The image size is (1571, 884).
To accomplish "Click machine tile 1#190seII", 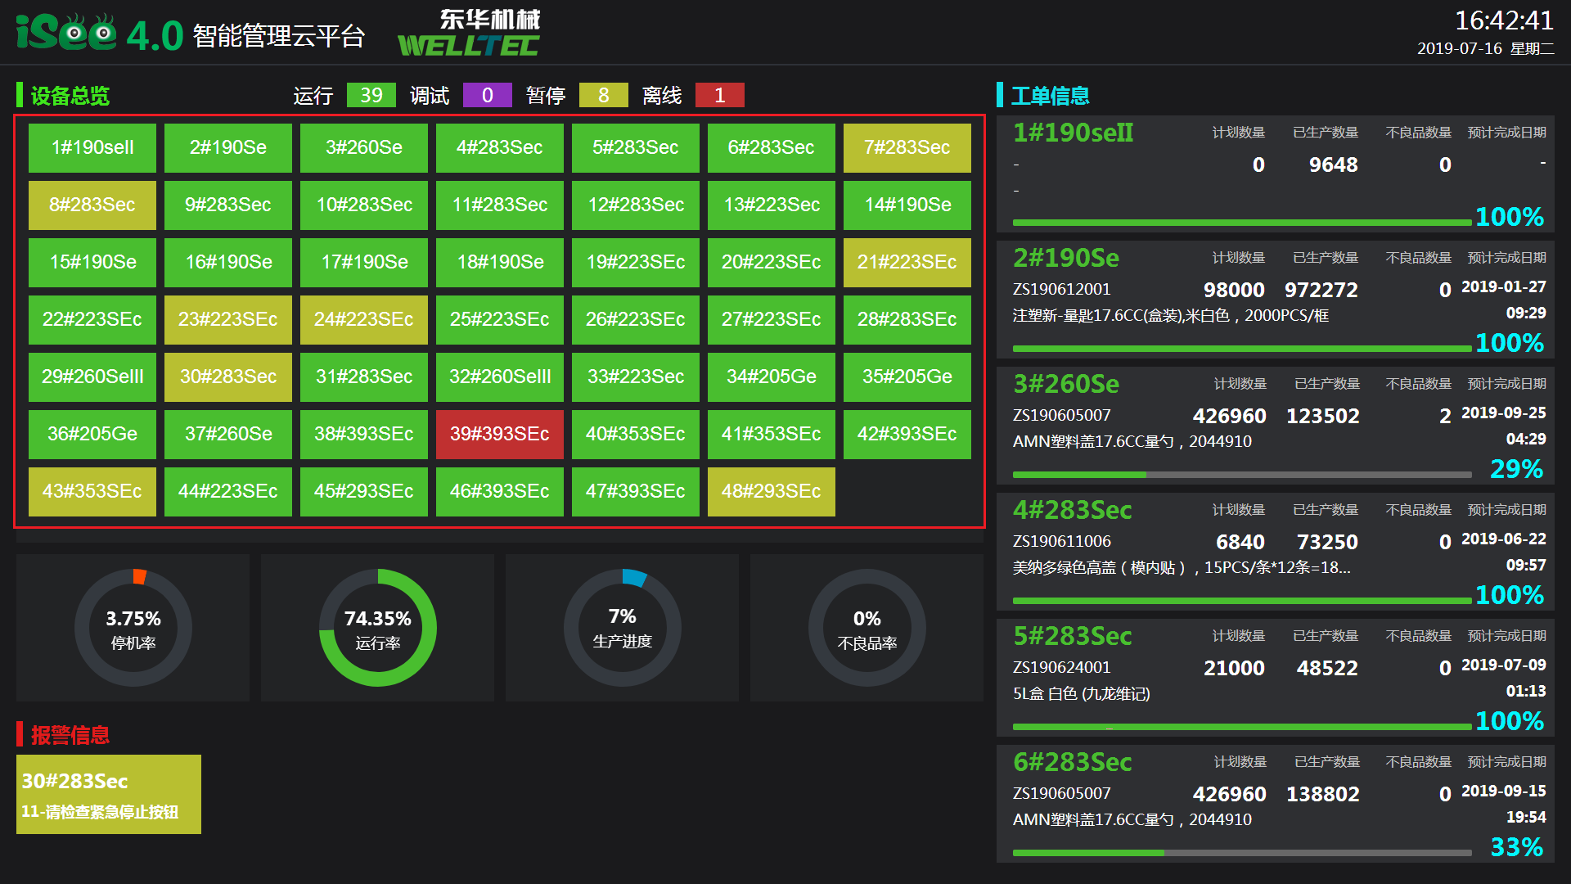I will (92, 147).
